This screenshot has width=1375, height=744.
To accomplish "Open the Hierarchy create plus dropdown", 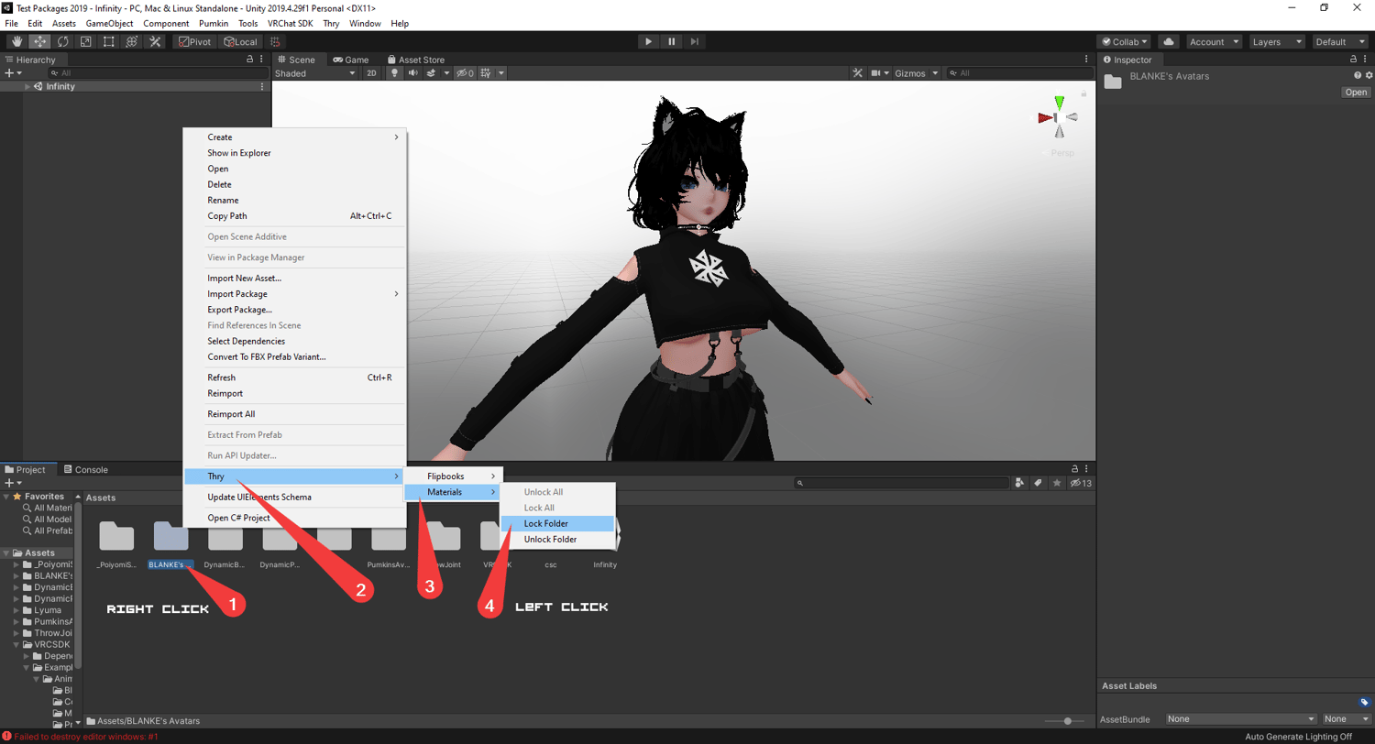I will tap(13, 72).
